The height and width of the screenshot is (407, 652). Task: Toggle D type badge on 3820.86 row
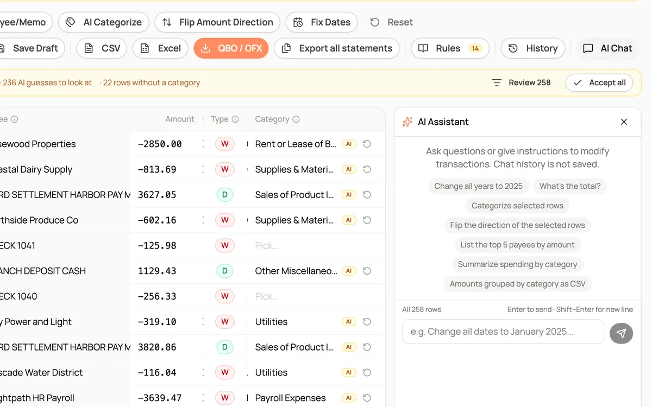224,347
